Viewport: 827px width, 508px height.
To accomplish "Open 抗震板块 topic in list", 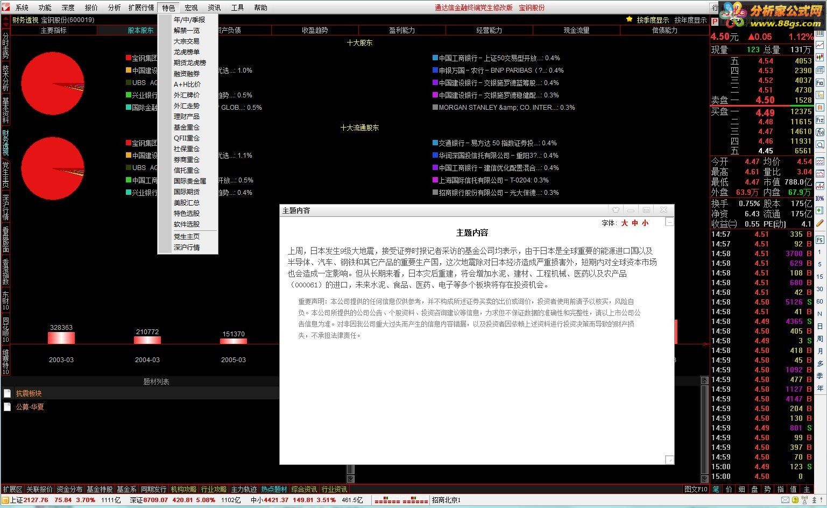I will point(29,393).
